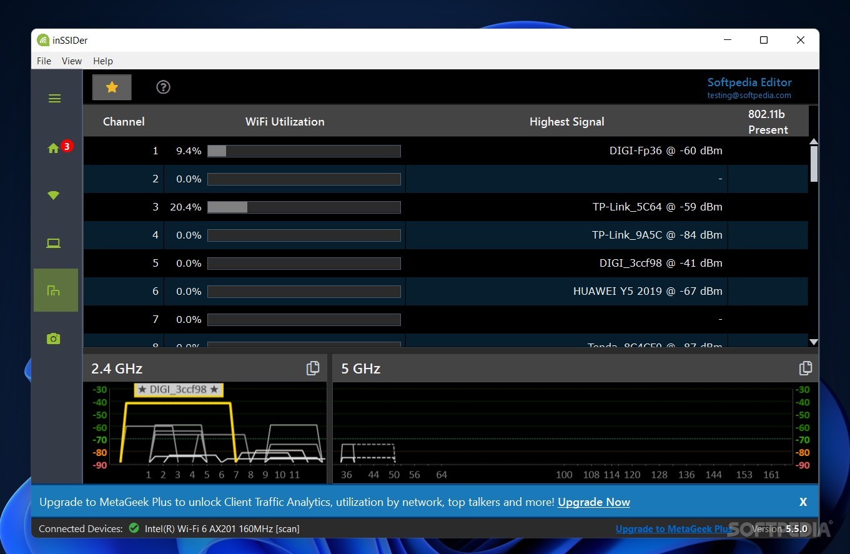Sort by WiFi Utilization column header
The image size is (850, 554).
tap(285, 122)
